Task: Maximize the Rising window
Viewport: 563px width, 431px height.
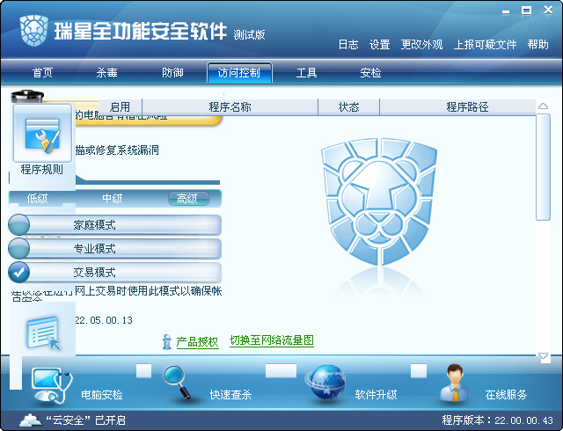Action: tap(526, 11)
